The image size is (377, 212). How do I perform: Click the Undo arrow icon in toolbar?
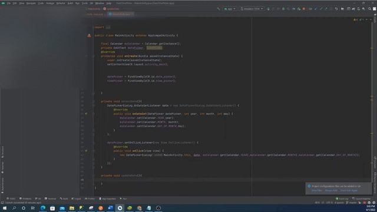pyautogui.click(x=336, y=9)
